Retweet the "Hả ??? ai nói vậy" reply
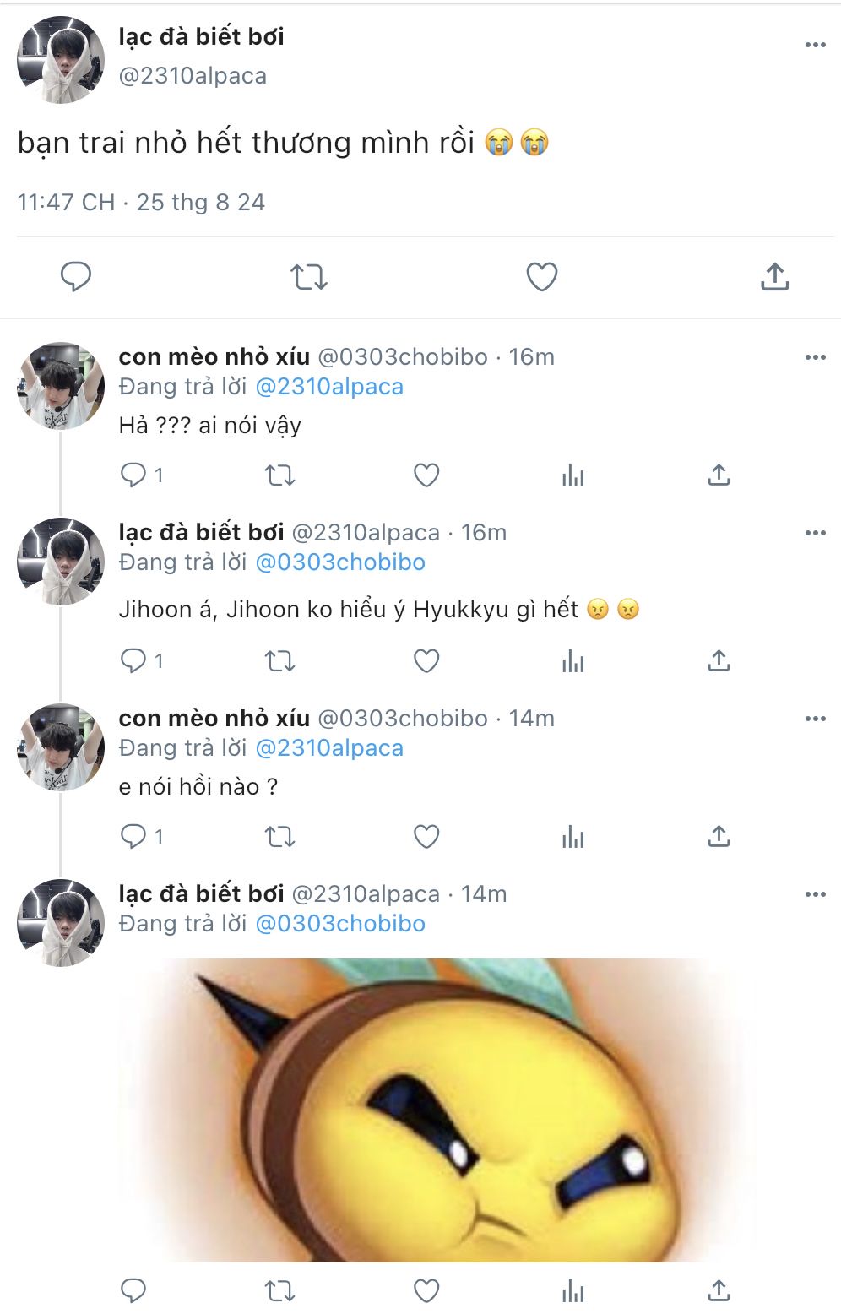Image resolution: width=841 pixels, height=1314 pixels. pyautogui.click(x=279, y=475)
